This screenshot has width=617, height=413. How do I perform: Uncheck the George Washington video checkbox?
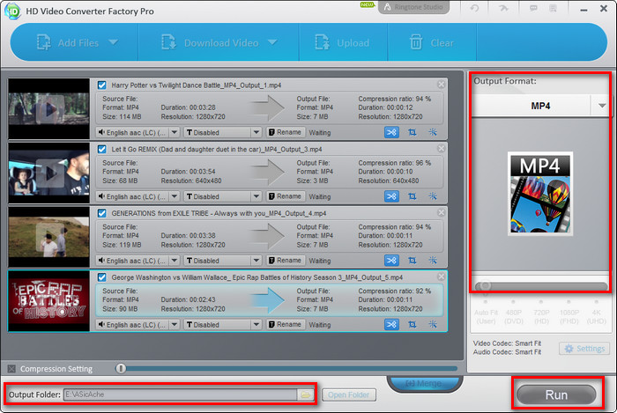pos(102,277)
